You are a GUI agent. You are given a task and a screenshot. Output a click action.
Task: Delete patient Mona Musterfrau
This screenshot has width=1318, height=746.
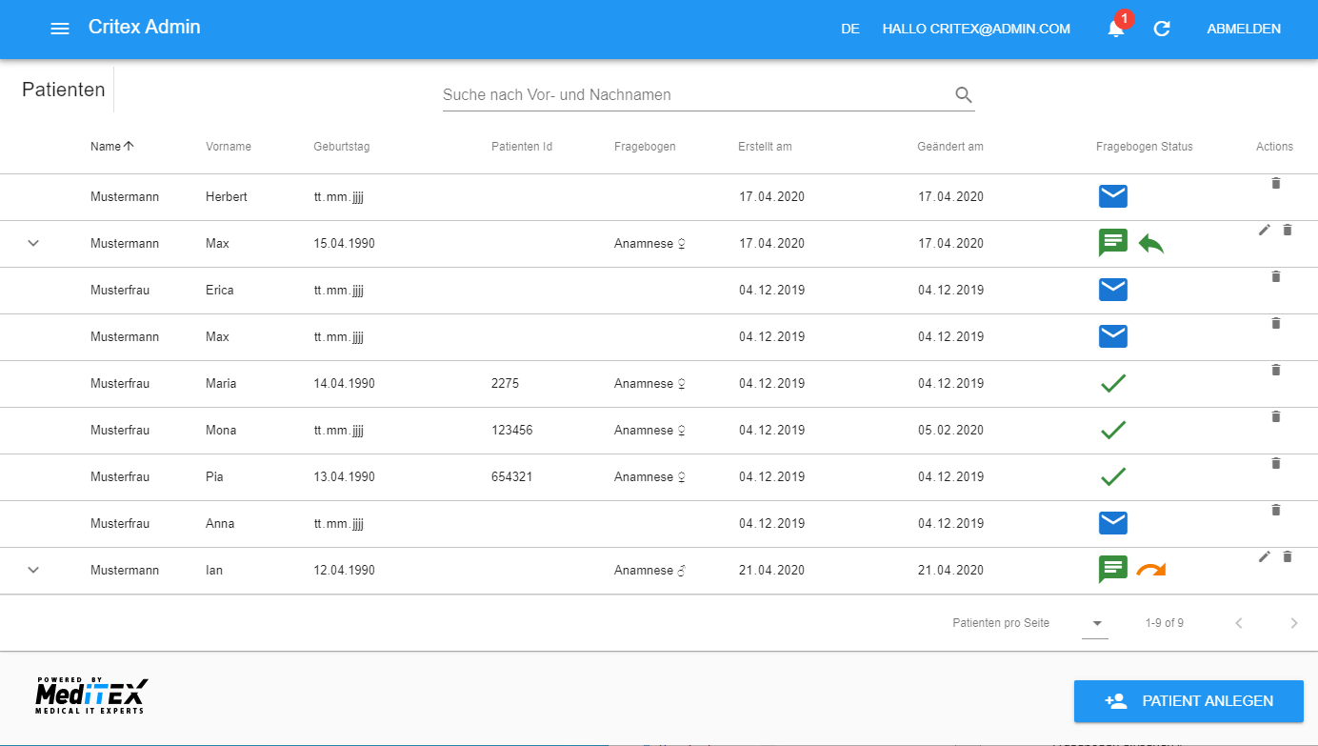click(x=1276, y=416)
